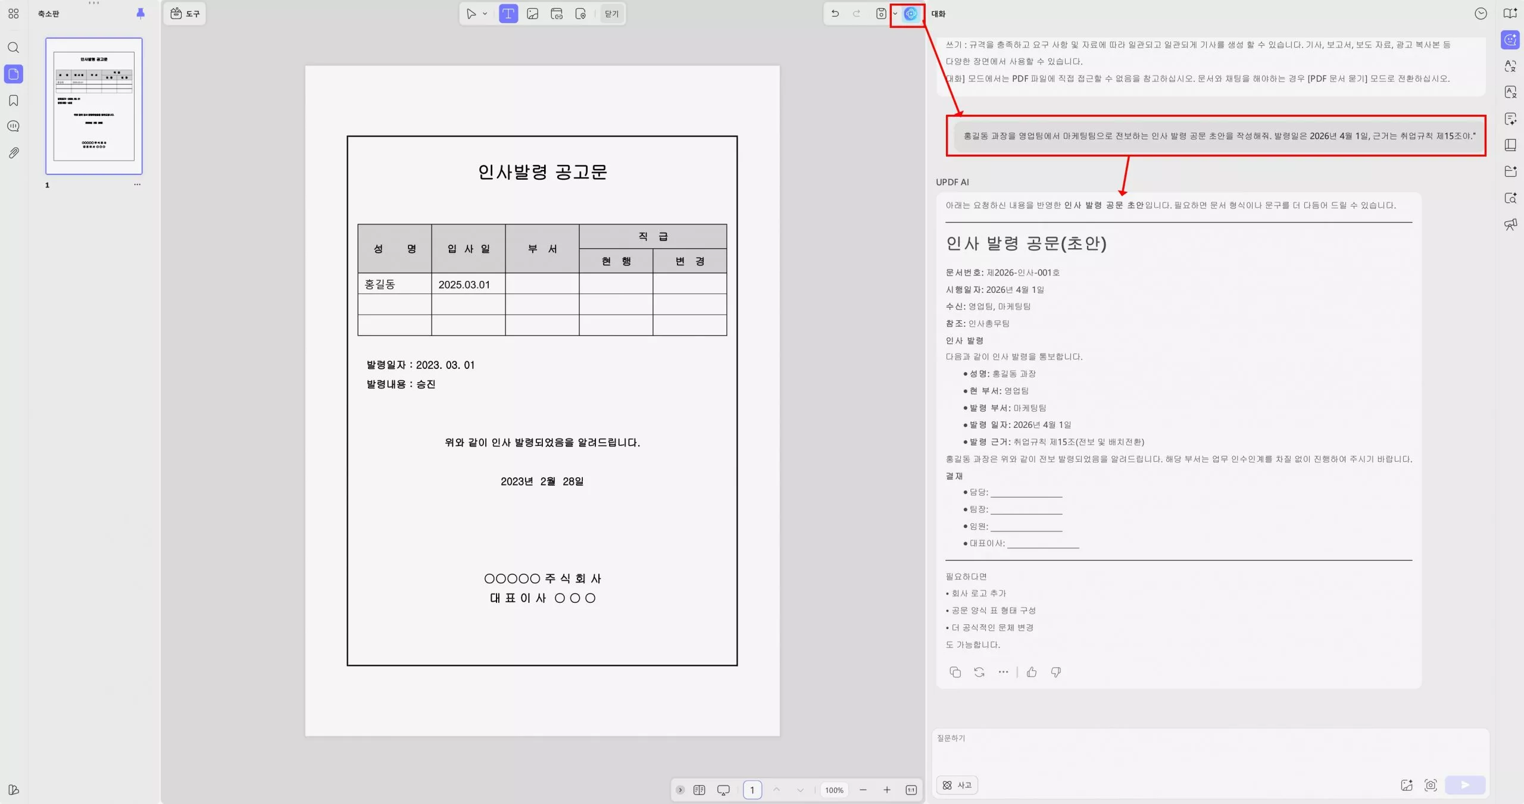Switch to the 대화 mode
Screen dimensions: 1524x804
939,14
